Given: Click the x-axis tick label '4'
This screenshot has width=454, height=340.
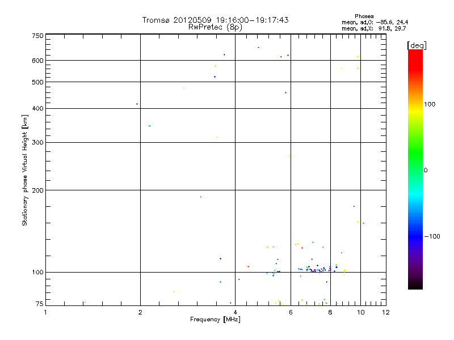Looking at the screenshot, I should pos(236,312).
